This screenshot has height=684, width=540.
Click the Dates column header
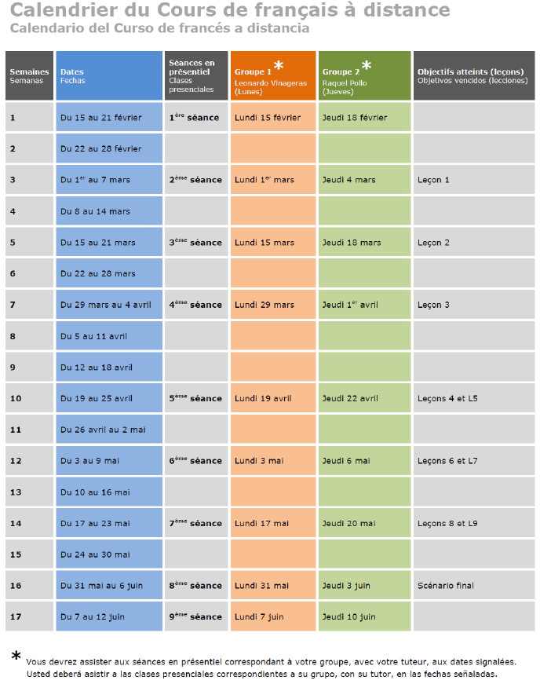(x=109, y=75)
